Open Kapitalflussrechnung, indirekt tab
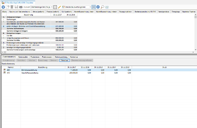Screen dimensions: 197x128 [106, 12]
